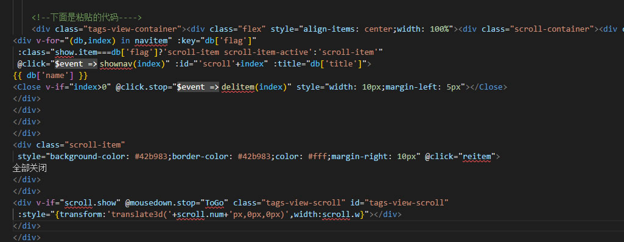The image size is (624, 242).
Task: Click the 'reitem' click handler
Action: pos(477,156)
